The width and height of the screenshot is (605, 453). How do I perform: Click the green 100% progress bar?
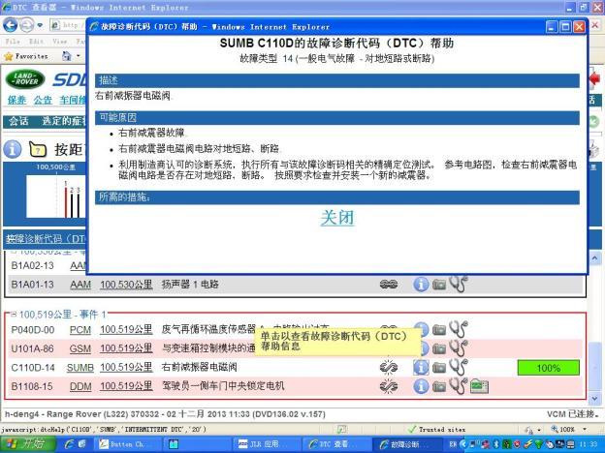coord(549,368)
